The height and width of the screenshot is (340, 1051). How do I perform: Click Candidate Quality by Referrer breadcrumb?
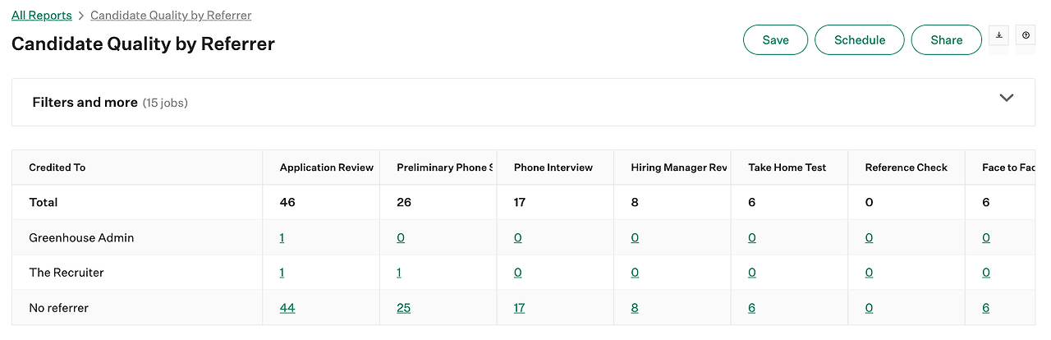click(171, 16)
